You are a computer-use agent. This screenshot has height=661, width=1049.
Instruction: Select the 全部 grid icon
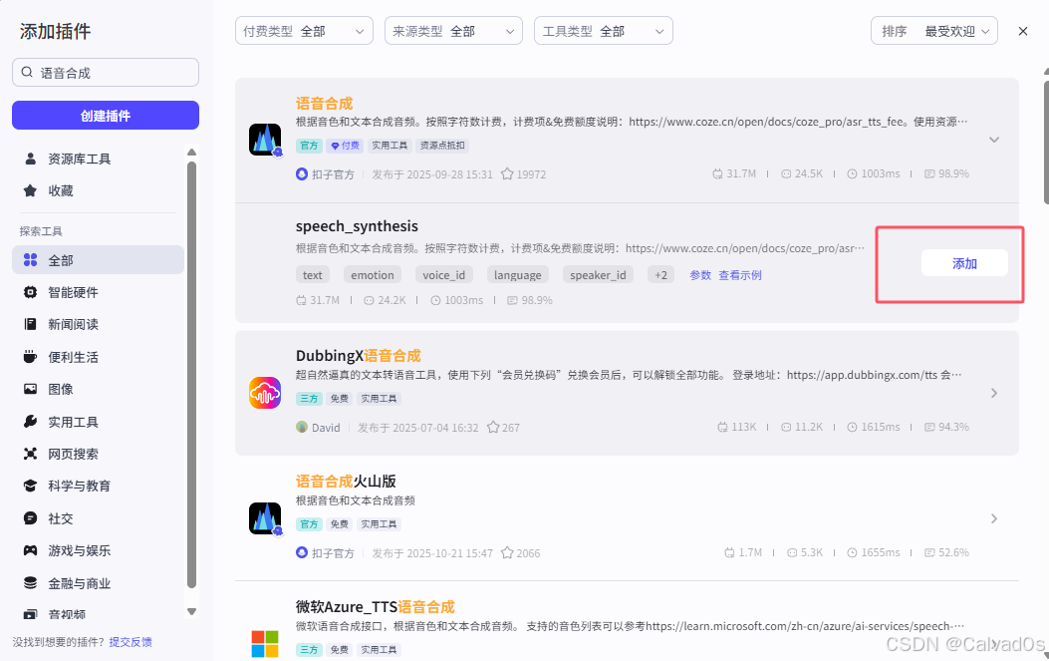[x=30, y=260]
